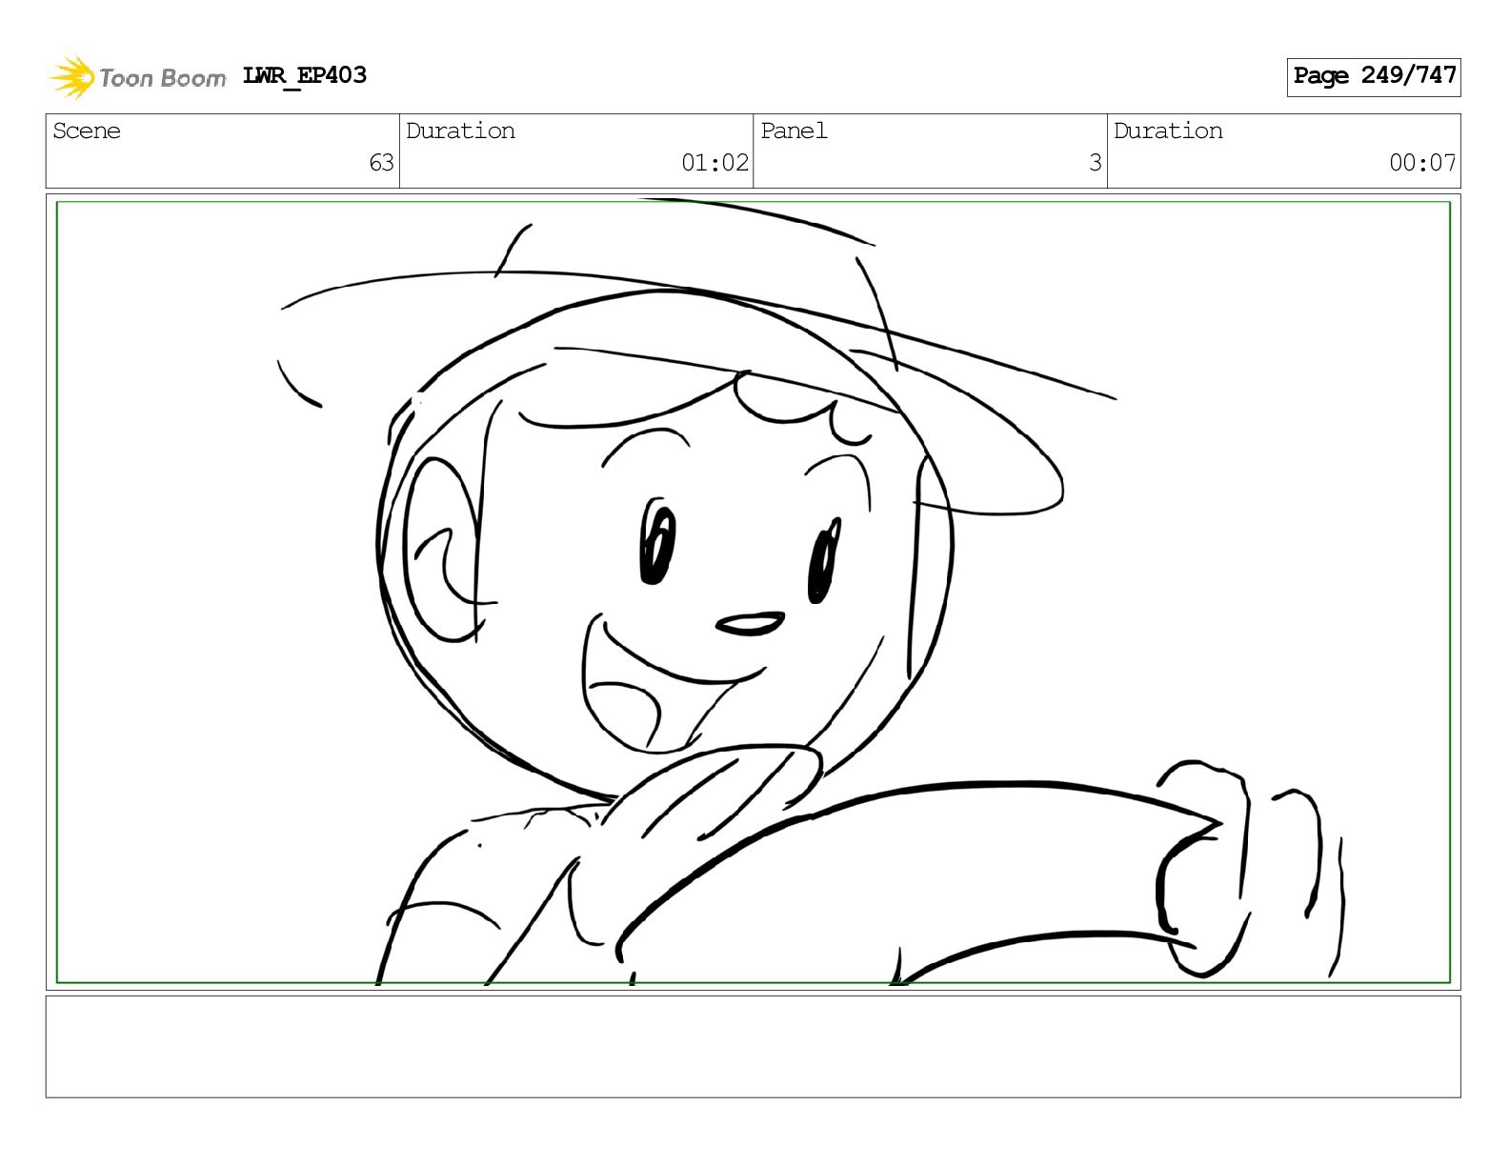Click the empty notes box below the drawing
The height and width of the screenshot is (1166, 1509).
pos(753,1046)
